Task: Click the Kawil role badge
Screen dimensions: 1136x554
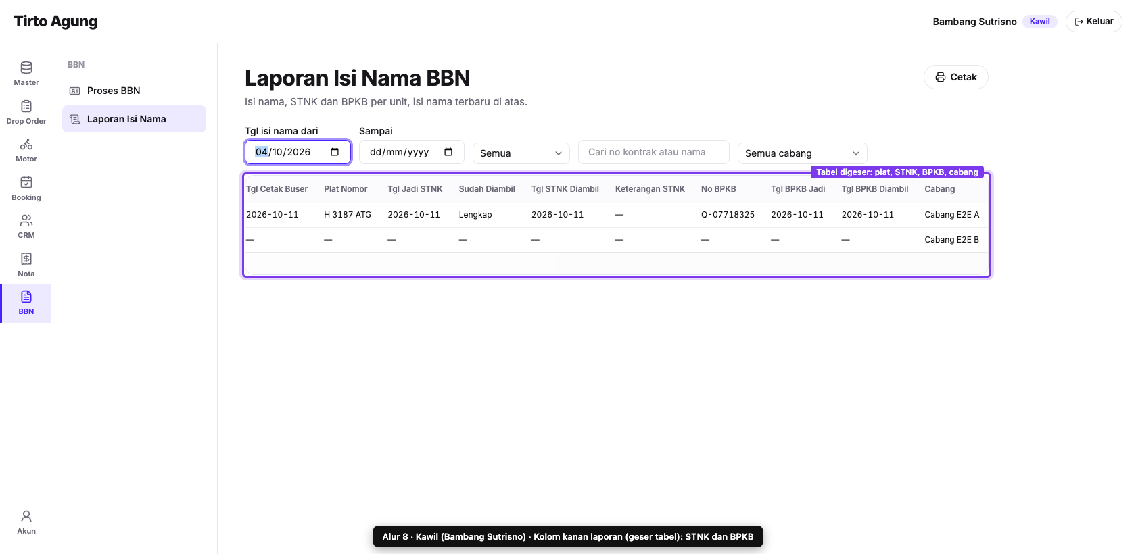Action: 1040,22
